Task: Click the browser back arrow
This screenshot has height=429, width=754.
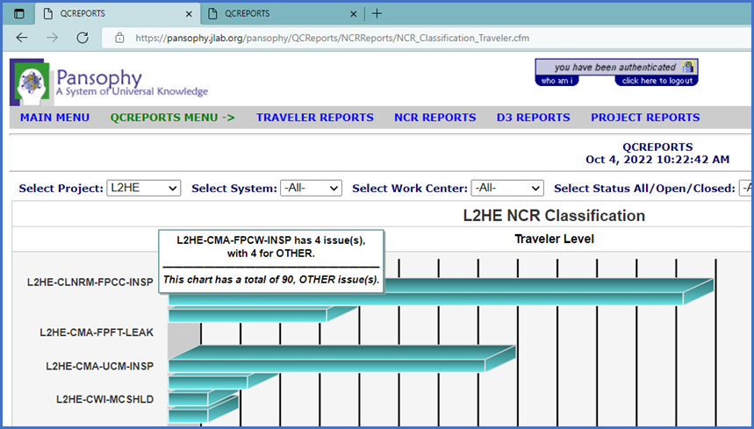Action: tap(22, 38)
